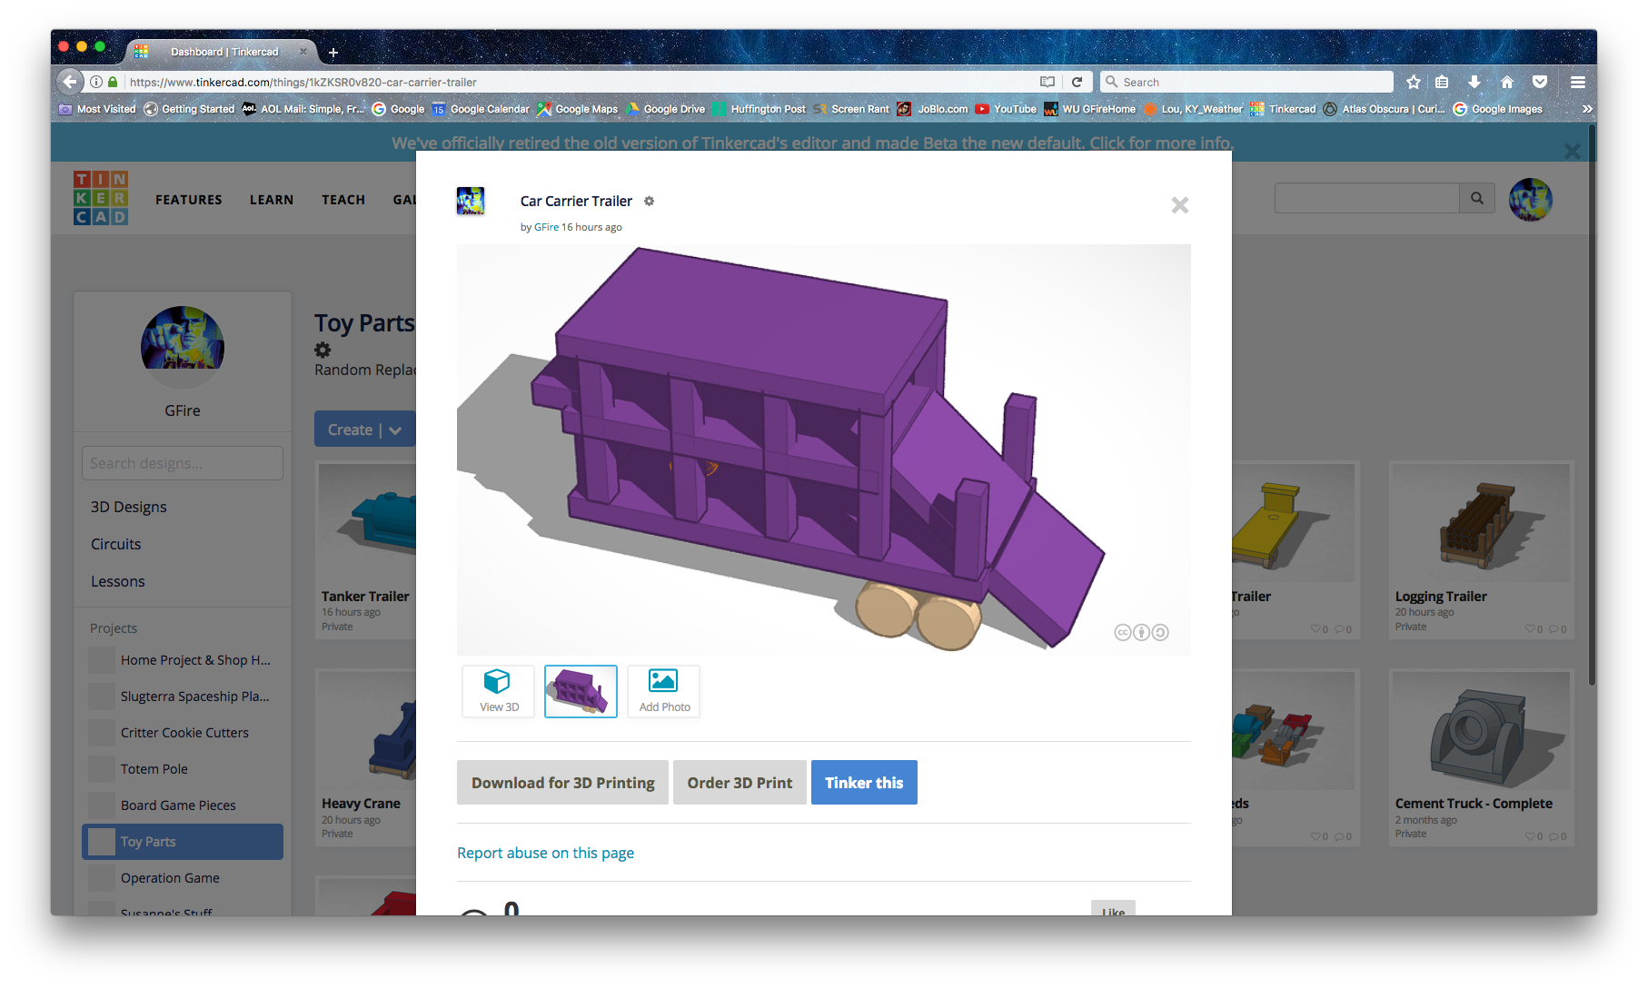This screenshot has width=1648, height=988.
Task: Click the Order 3D Print button
Action: [x=740, y=783]
